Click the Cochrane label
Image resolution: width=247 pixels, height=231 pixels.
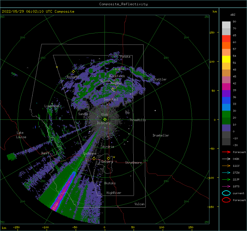[x=90, y=154]
